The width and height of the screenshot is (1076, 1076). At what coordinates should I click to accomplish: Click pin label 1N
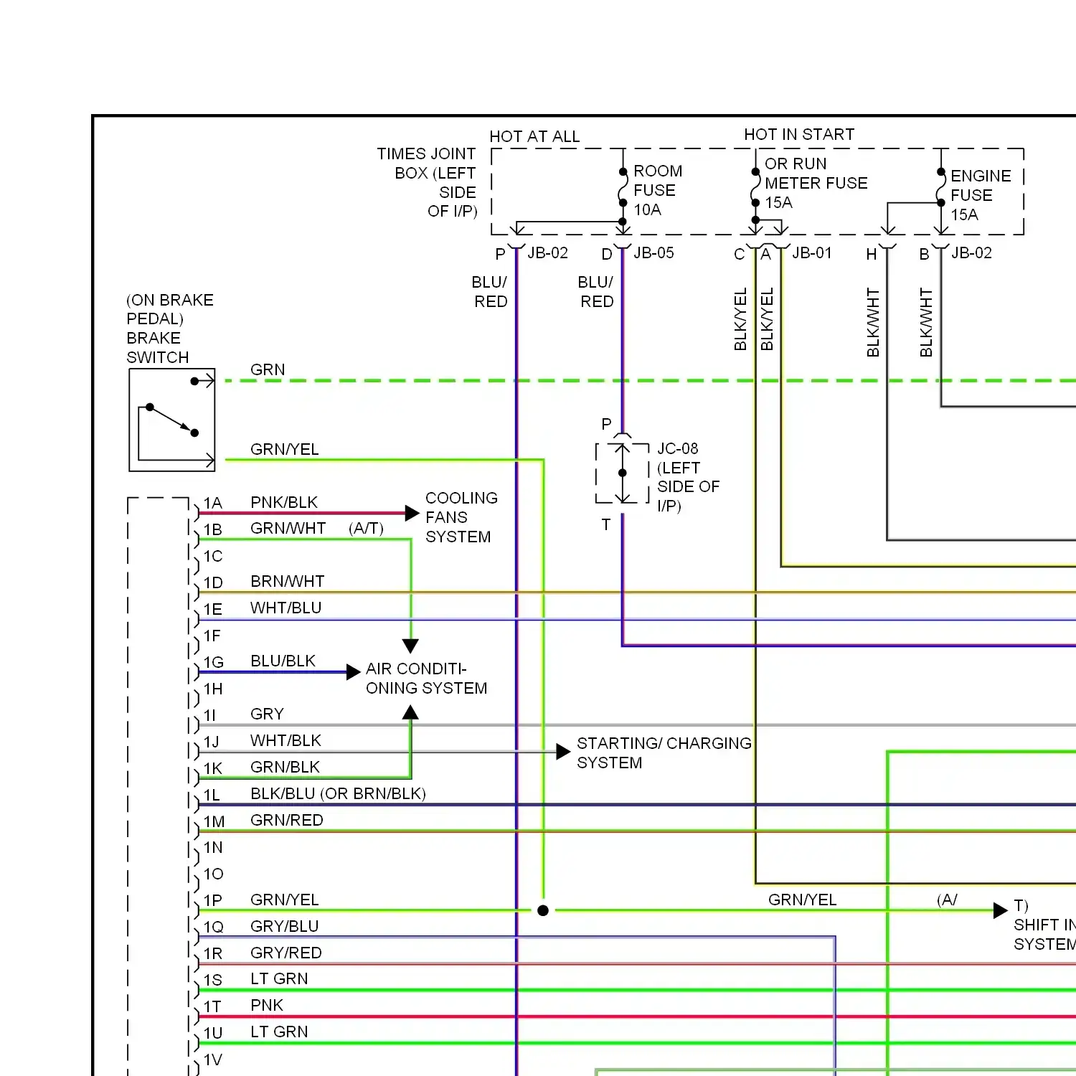213,847
